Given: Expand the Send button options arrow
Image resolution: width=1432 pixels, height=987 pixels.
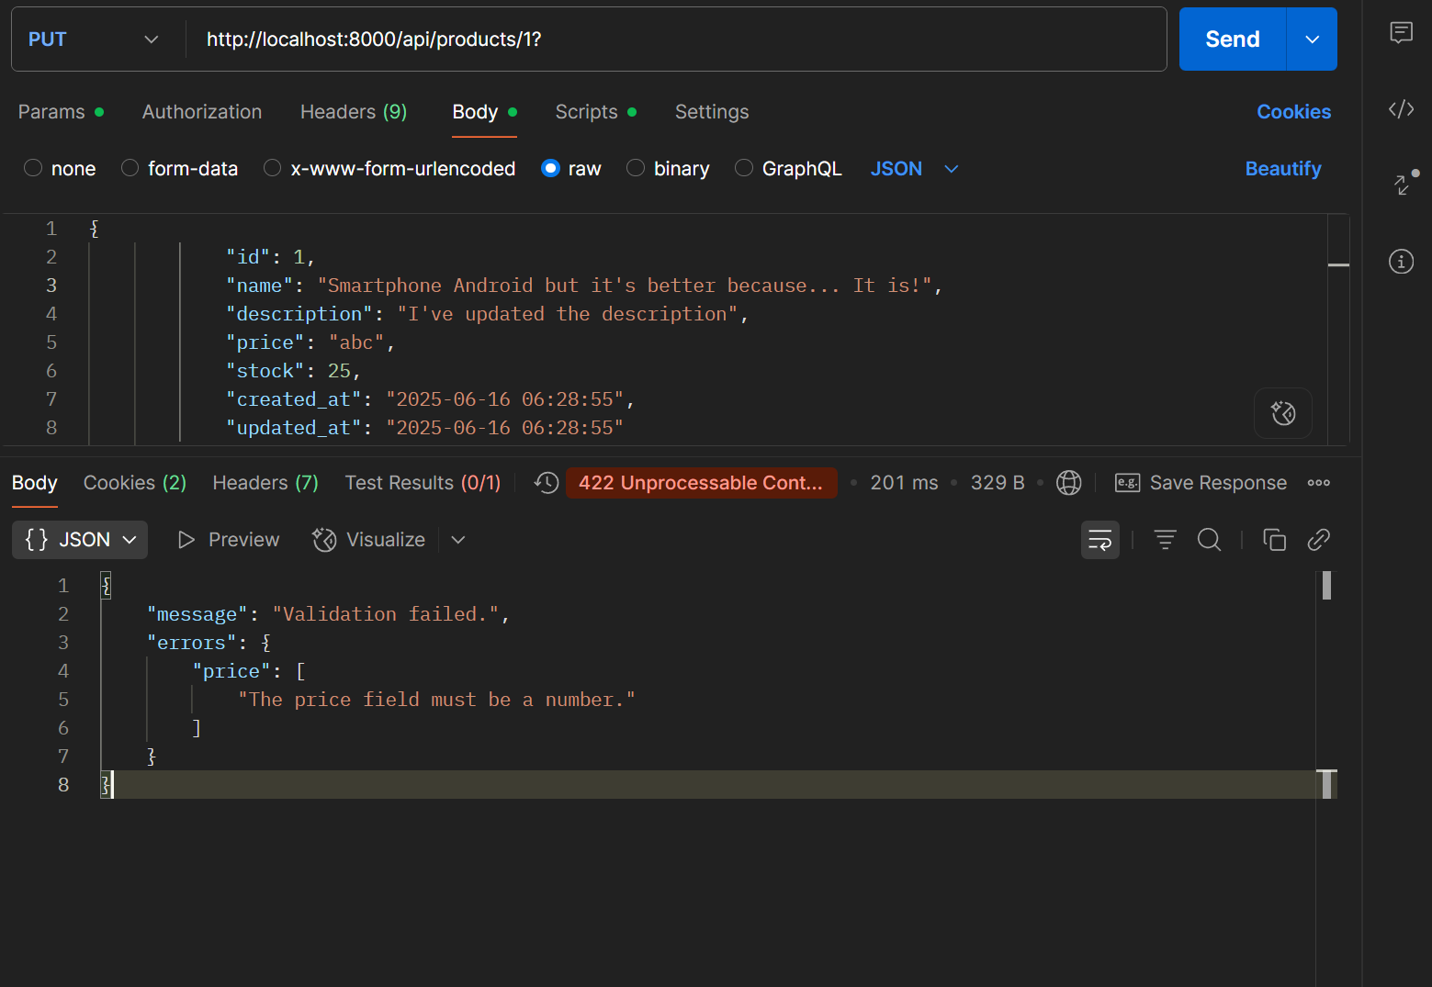Looking at the screenshot, I should pyautogui.click(x=1312, y=39).
